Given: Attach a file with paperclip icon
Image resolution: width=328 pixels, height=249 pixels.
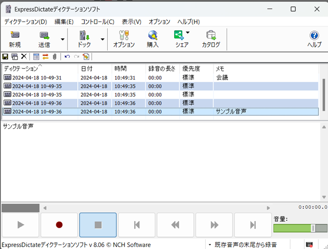Looking at the screenshot, I should tap(55, 56).
